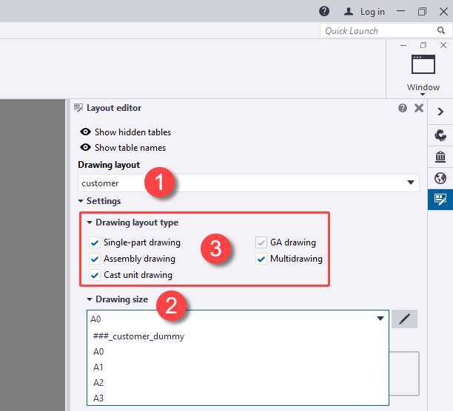Open the bank building icon in the side pane
This screenshot has width=453, height=411.
(440, 157)
